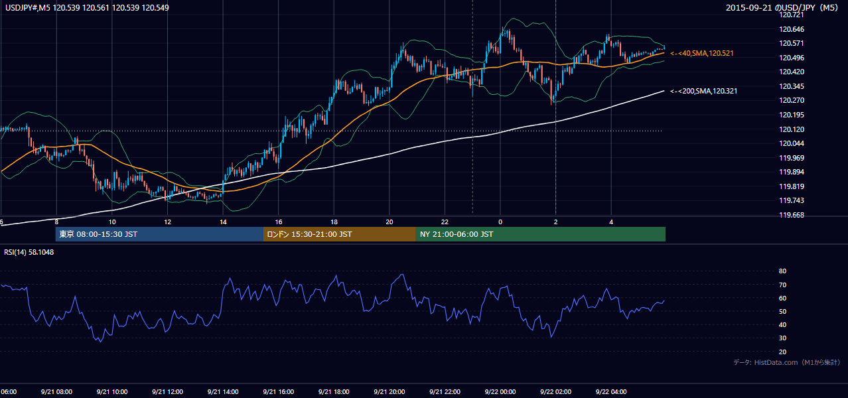The width and height of the screenshot is (848, 398).
Task: Click price axis label 119.894
Action: click(792, 172)
